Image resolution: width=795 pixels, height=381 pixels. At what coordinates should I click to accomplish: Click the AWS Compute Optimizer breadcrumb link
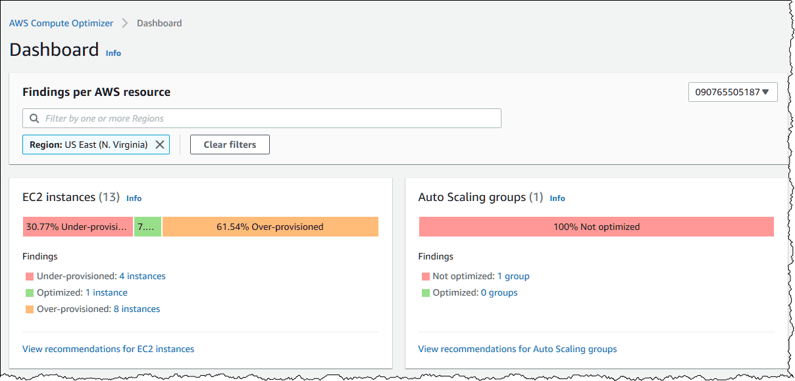click(61, 23)
